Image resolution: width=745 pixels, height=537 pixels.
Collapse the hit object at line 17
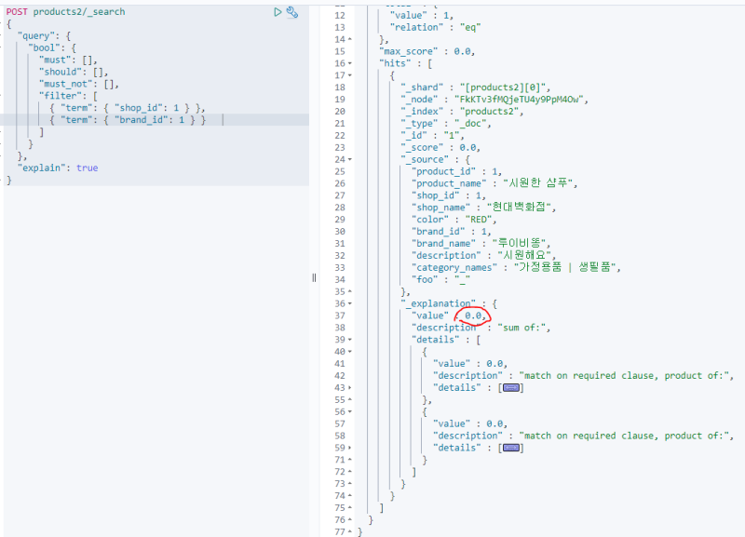pyautogui.click(x=350, y=75)
